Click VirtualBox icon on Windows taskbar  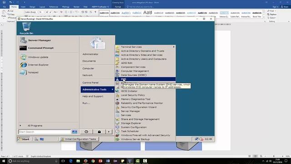pyautogui.click(x=130, y=161)
